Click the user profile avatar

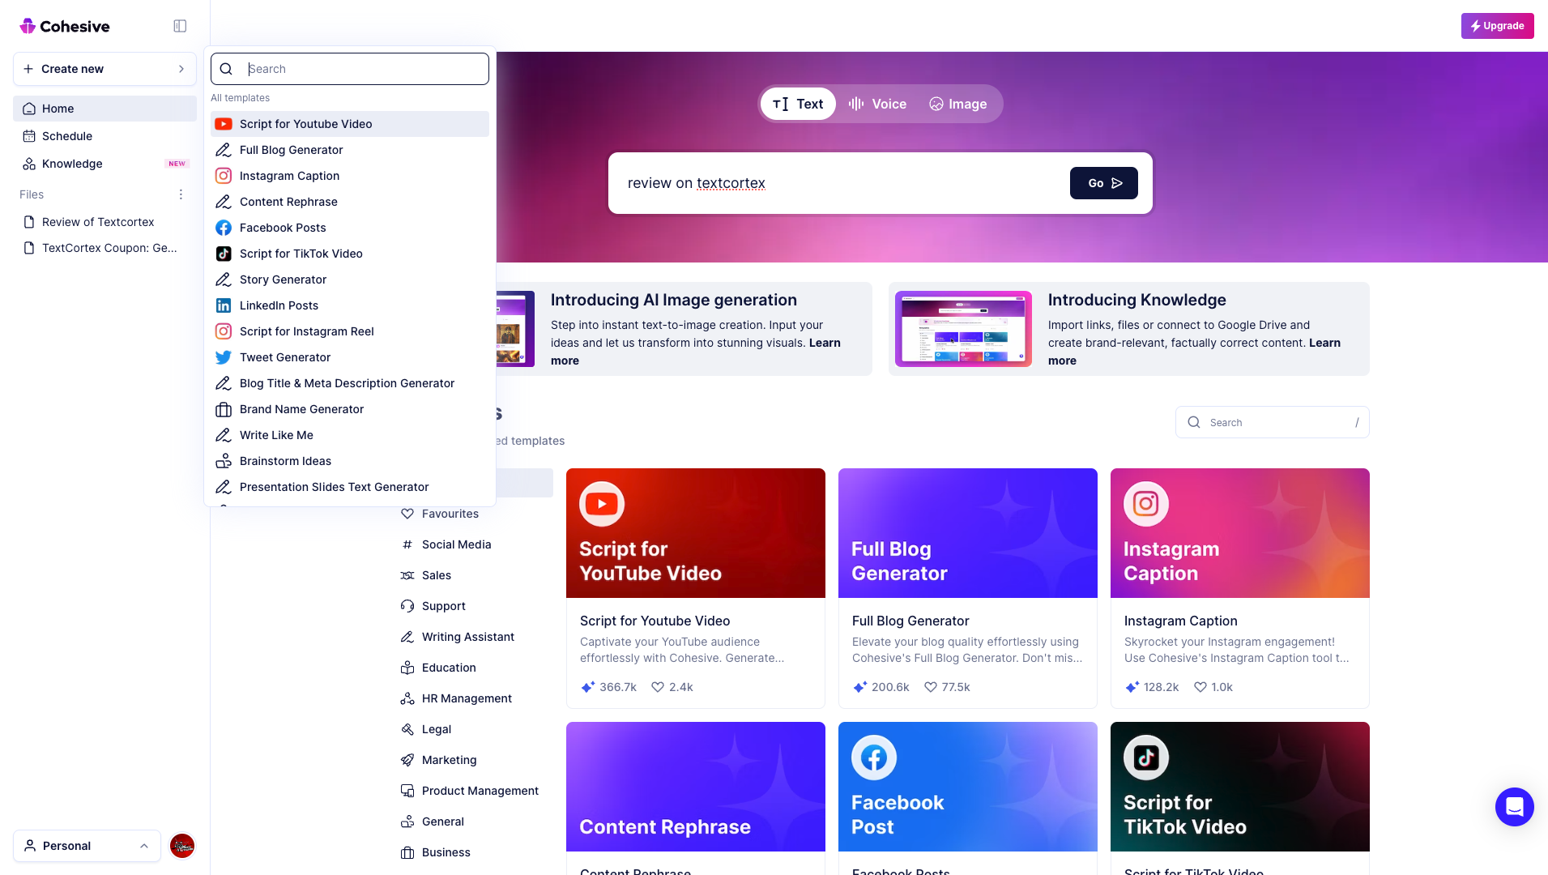pos(182,846)
